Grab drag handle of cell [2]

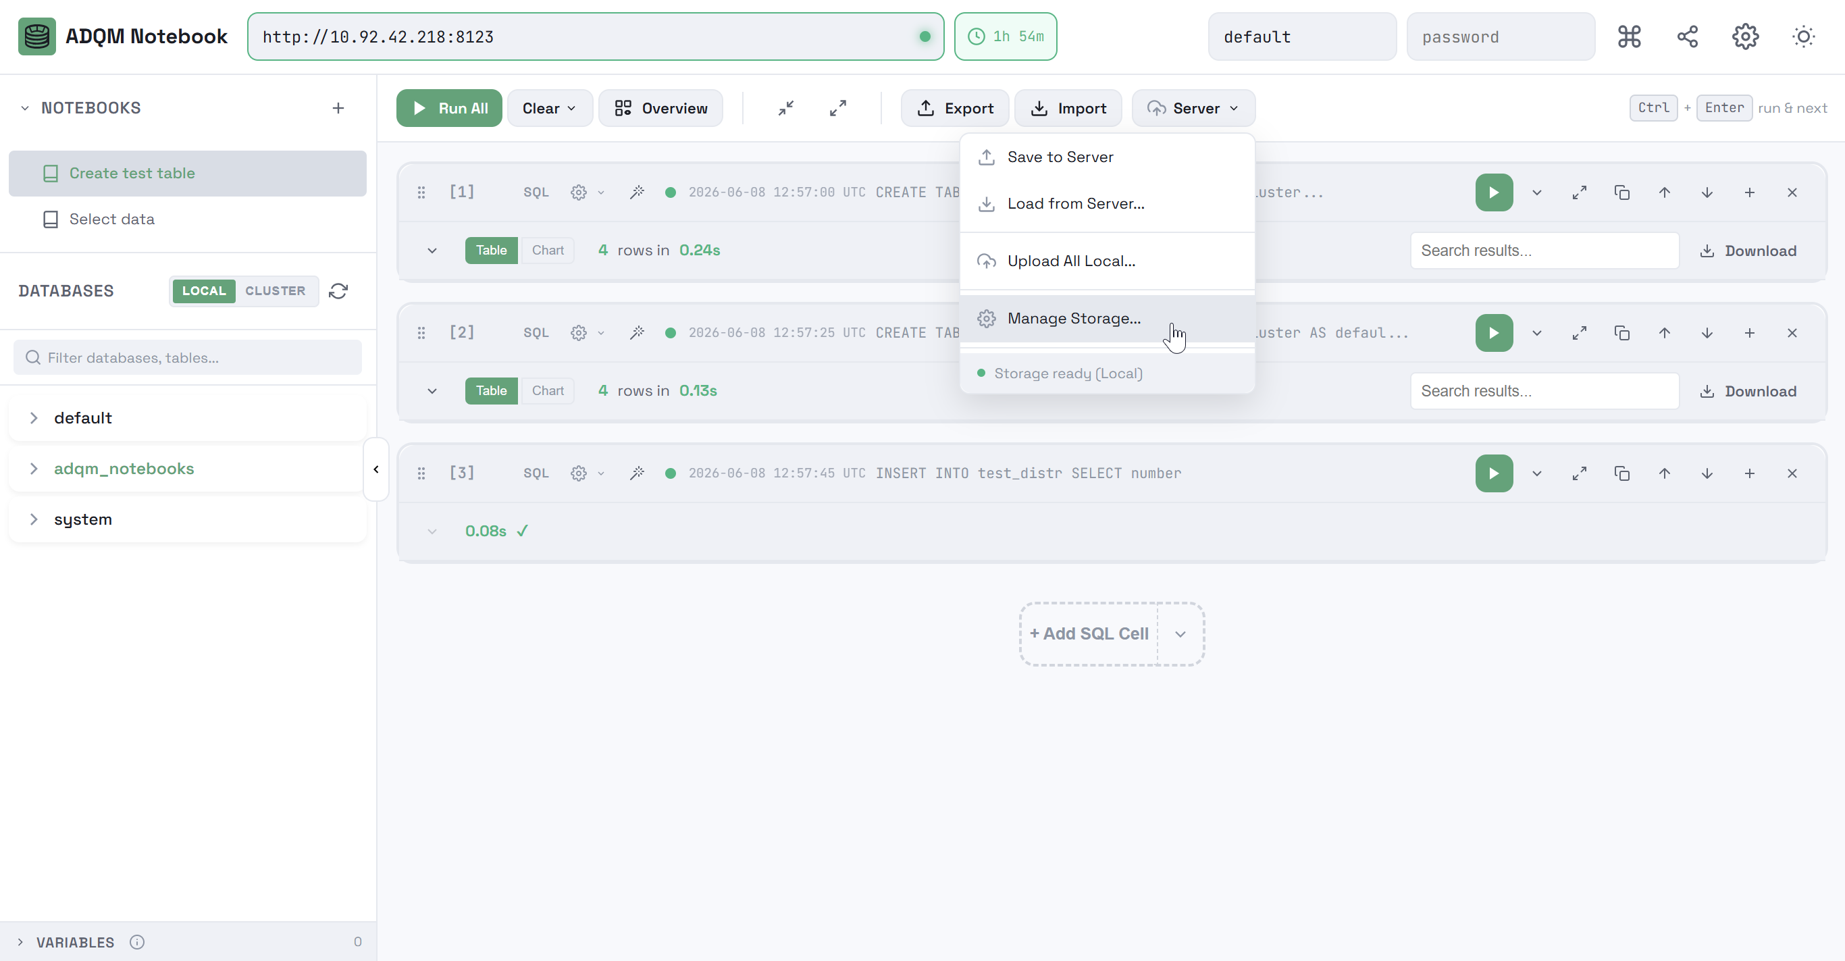click(421, 333)
